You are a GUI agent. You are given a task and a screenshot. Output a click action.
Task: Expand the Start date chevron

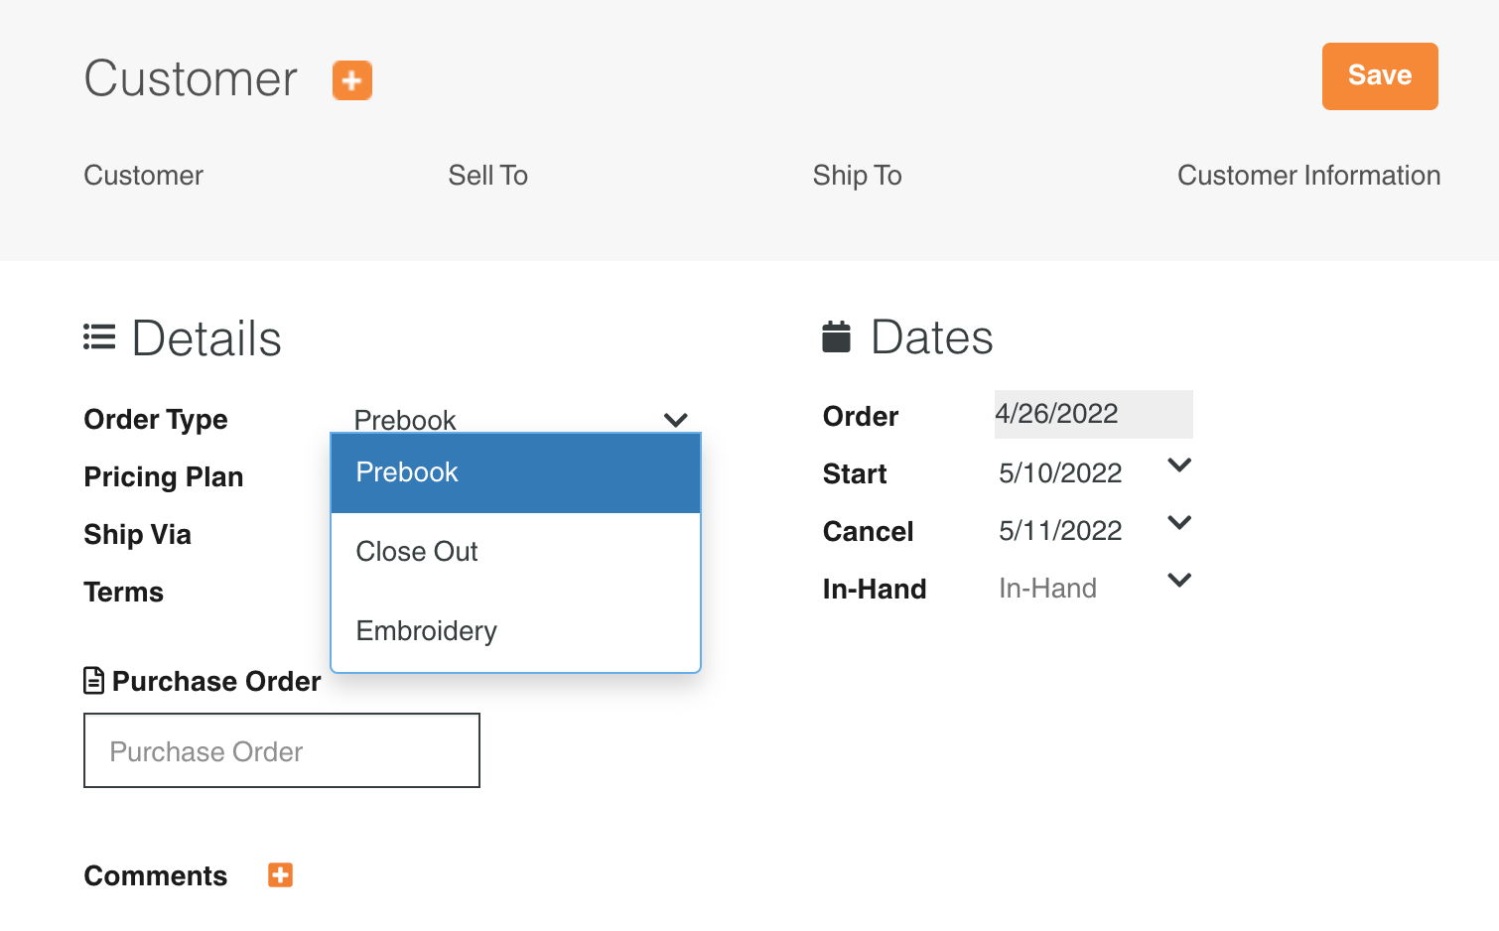(x=1179, y=465)
